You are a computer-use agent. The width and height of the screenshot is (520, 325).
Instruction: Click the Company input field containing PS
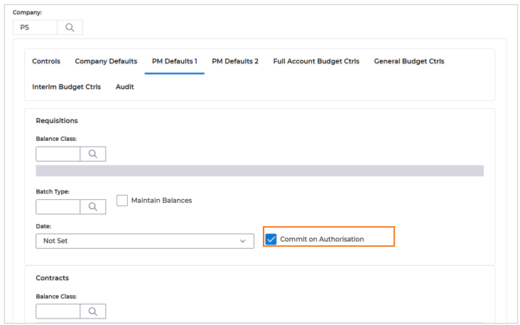36,28
